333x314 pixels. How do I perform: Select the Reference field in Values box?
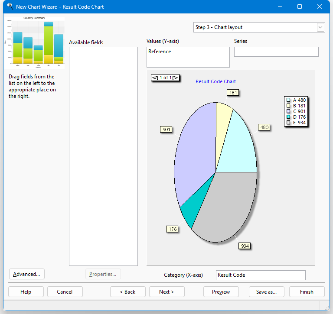[160, 52]
